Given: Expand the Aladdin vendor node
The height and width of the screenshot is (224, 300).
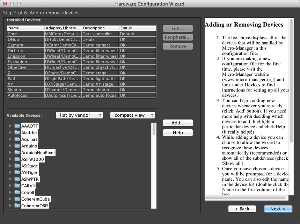Looking at the screenshot, I should (x=10, y=132).
